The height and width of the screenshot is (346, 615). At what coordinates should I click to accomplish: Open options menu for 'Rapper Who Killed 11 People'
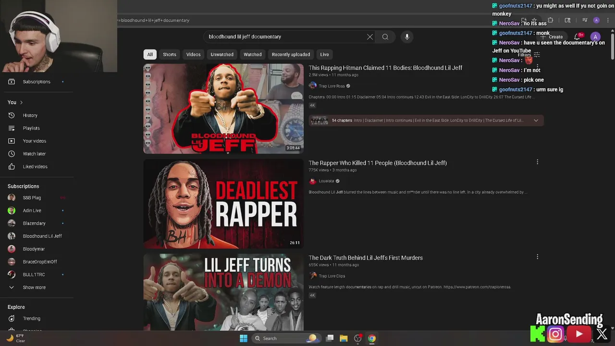click(x=537, y=162)
